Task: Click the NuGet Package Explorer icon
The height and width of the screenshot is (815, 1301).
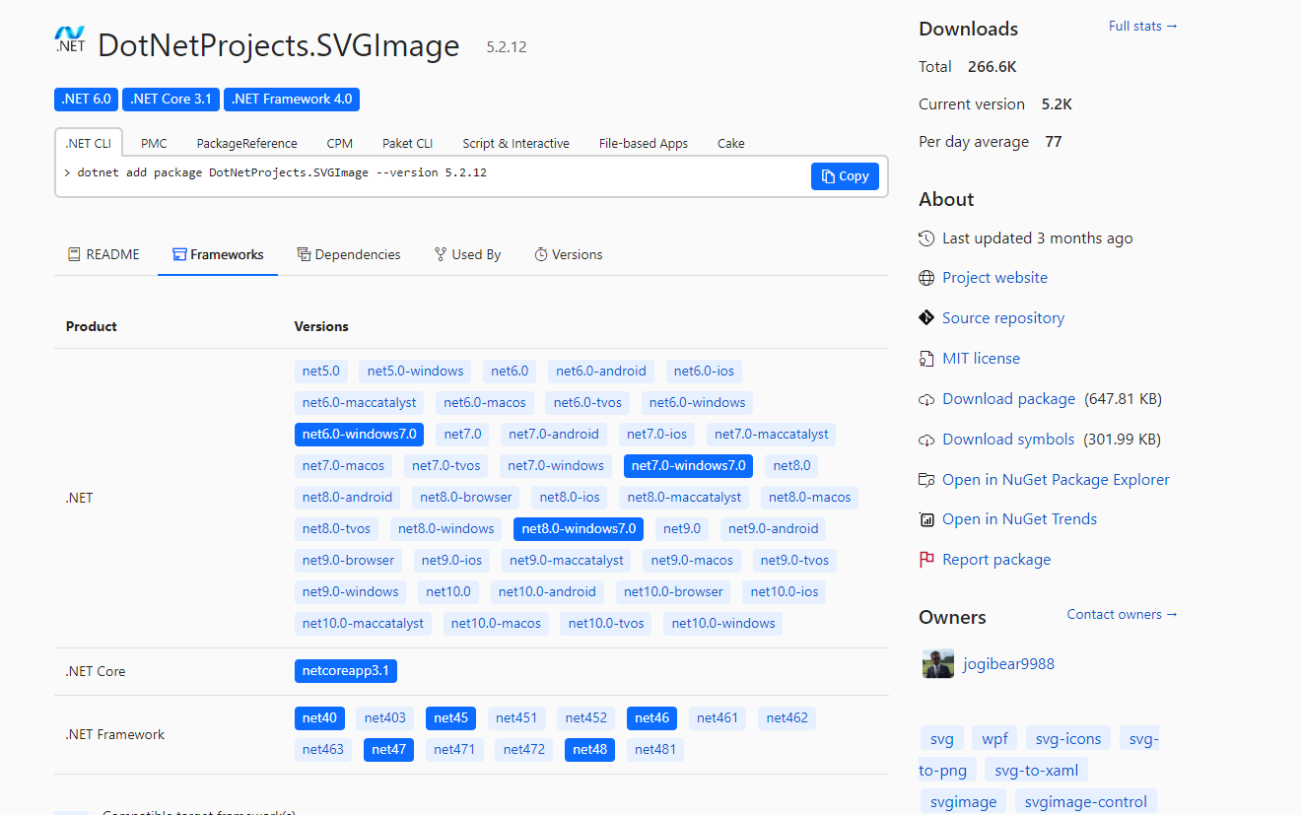Action: tap(926, 480)
